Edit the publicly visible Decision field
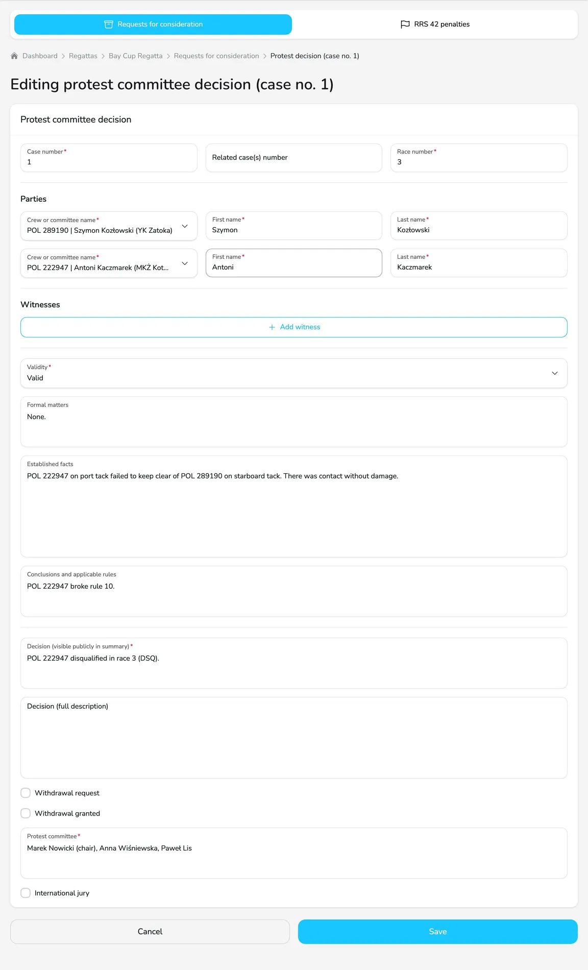Screen dimensions: 588x970 coord(294,663)
